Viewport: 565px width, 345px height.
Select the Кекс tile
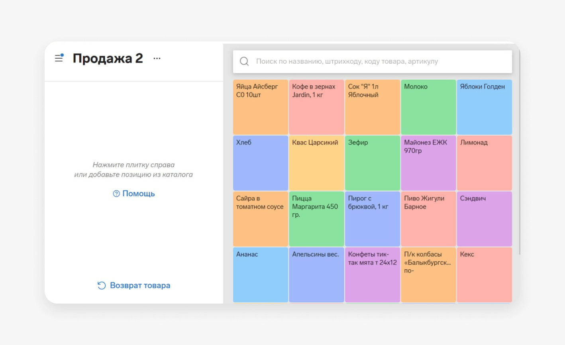click(485, 275)
